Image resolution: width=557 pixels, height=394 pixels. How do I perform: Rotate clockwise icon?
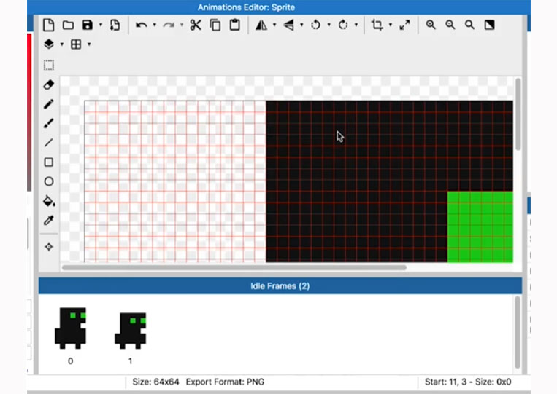[x=343, y=25]
